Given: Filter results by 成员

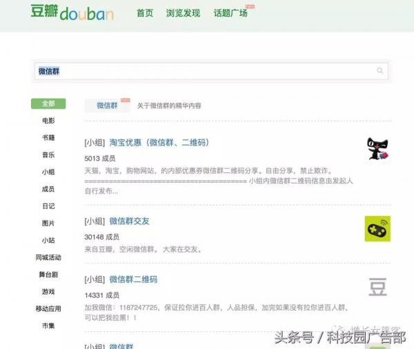Looking at the screenshot, I should (48, 189).
